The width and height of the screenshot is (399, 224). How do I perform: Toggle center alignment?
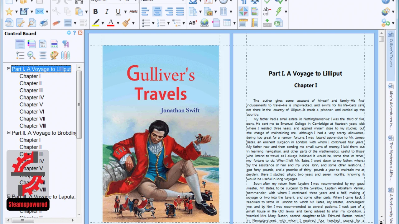click(157, 12)
